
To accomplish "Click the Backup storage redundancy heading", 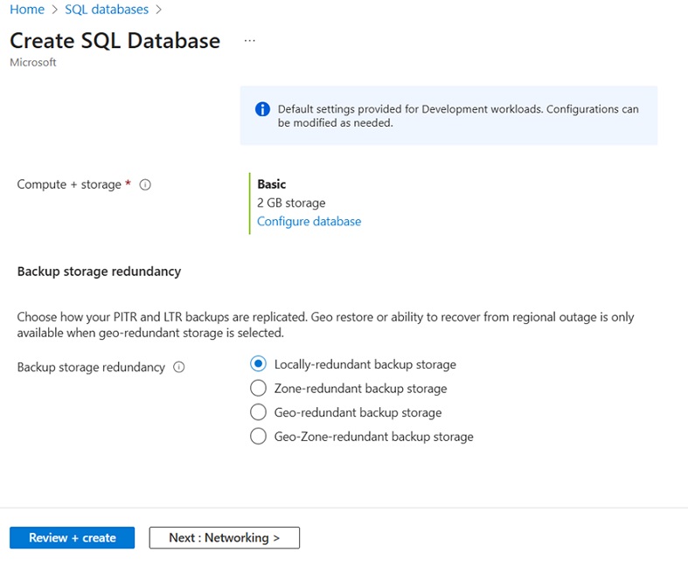I will pos(99,272).
